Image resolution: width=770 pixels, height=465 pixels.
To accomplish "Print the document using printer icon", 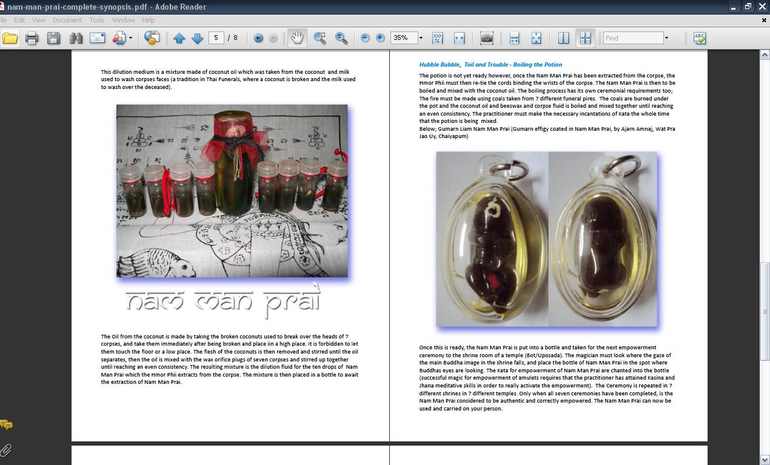I will click(32, 38).
